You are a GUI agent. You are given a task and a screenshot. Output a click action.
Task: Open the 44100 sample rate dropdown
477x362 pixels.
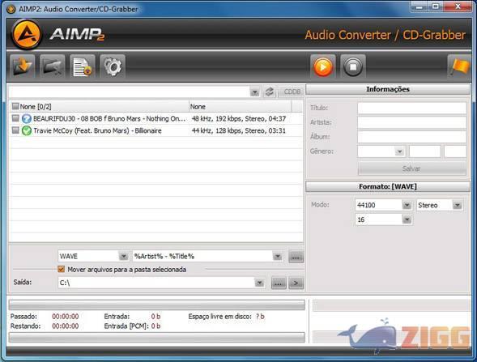(x=407, y=205)
